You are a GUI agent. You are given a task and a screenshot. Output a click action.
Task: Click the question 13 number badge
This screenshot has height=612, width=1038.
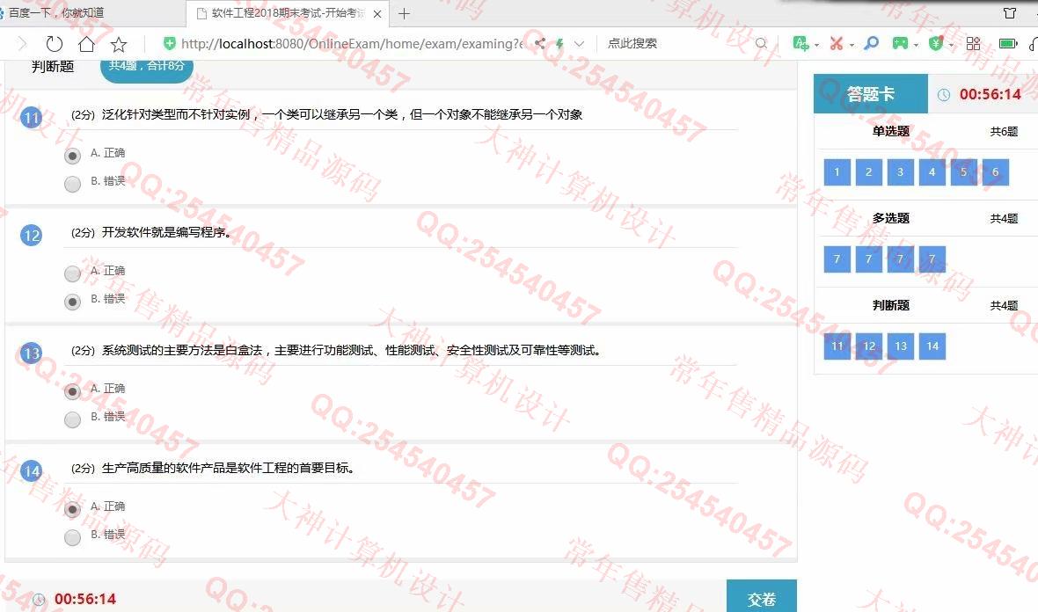click(31, 353)
